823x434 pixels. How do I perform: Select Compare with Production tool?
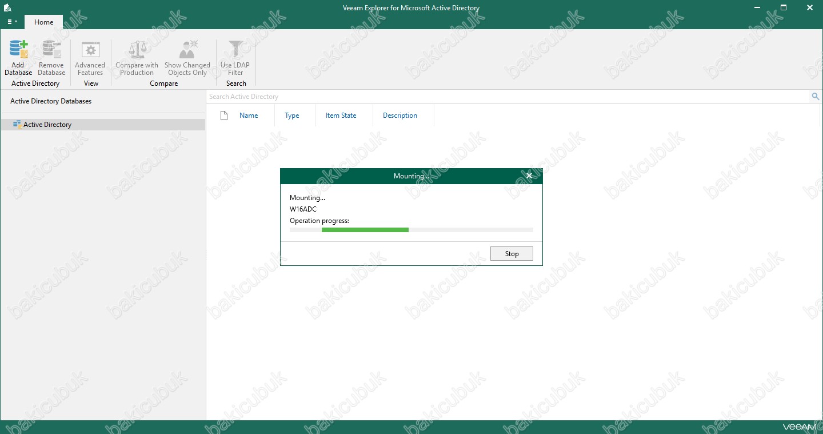pyautogui.click(x=137, y=57)
